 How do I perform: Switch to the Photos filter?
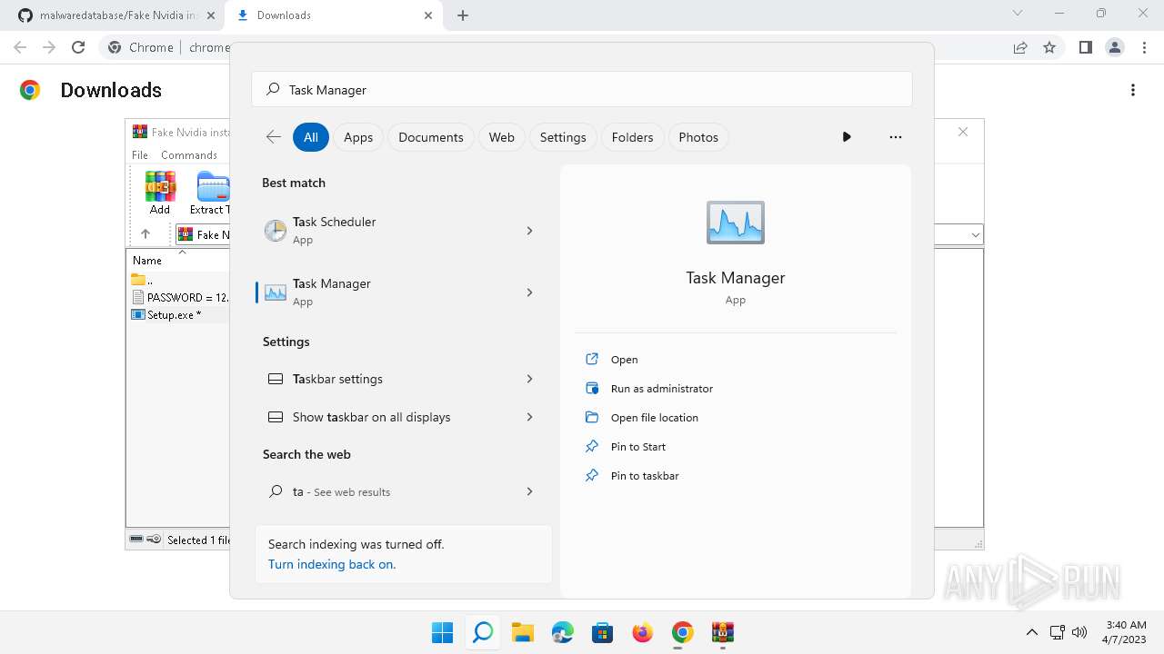pos(698,137)
